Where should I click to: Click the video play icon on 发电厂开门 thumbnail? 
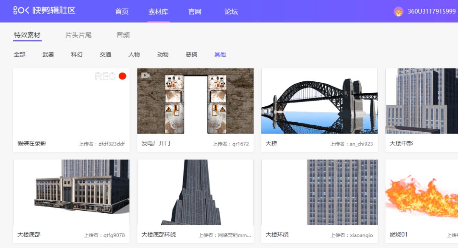pyautogui.click(x=145, y=75)
